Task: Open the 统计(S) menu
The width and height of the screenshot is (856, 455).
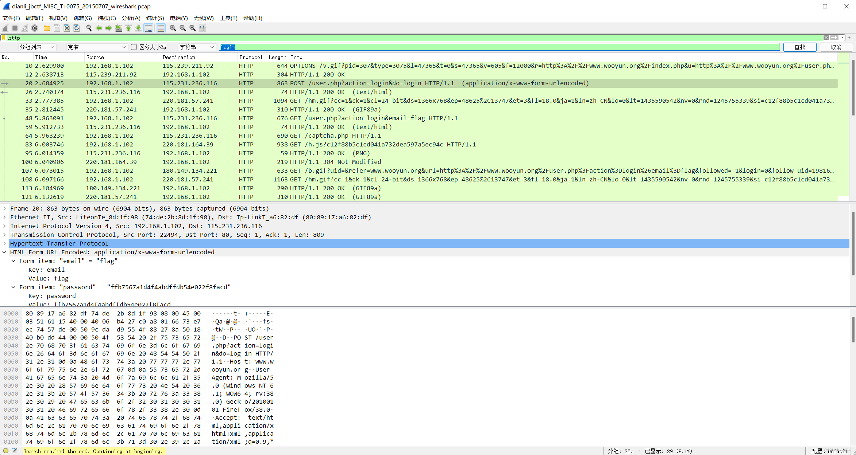Action: [155, 18]
